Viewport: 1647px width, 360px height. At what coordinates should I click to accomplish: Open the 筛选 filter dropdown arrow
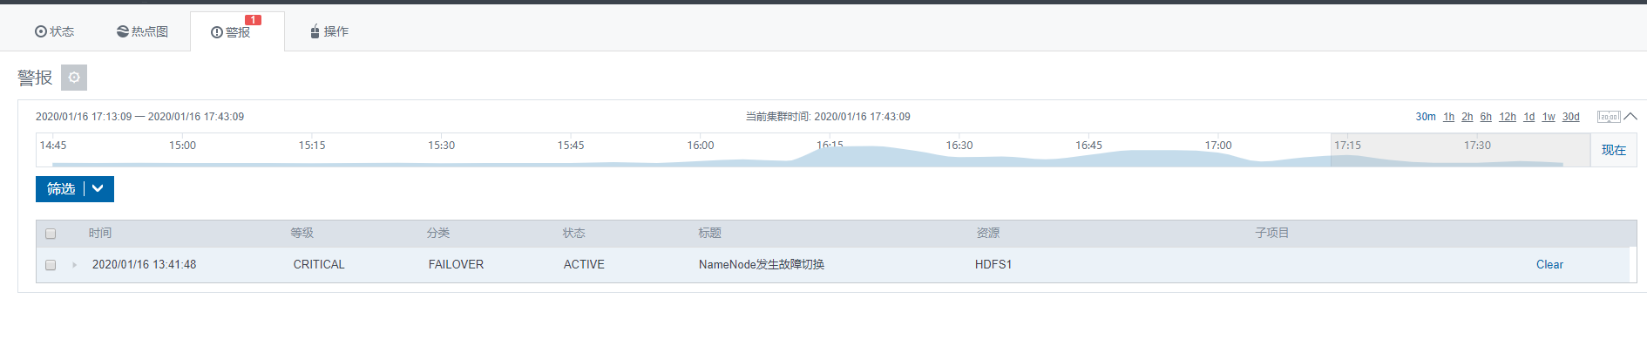(x=98, y=189)
